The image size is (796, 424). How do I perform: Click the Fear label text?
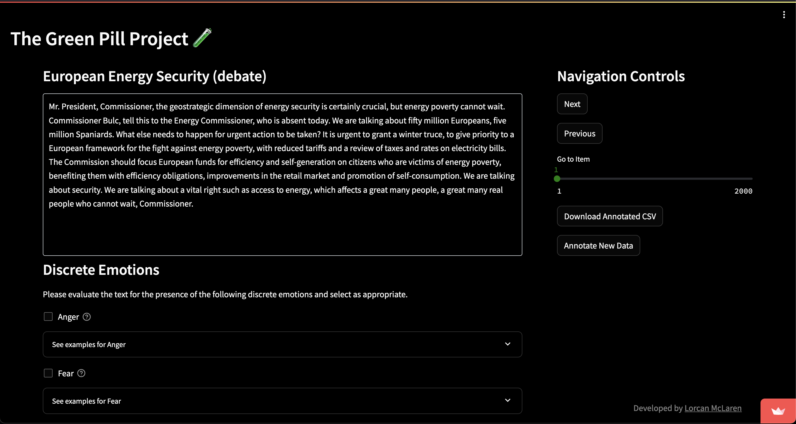tap(66, 373)
